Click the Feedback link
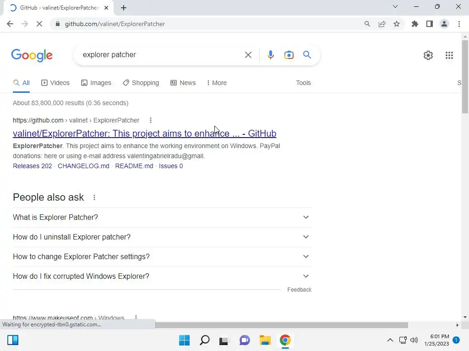The height and width of the screenshot is (351, 469). (300, 290)
